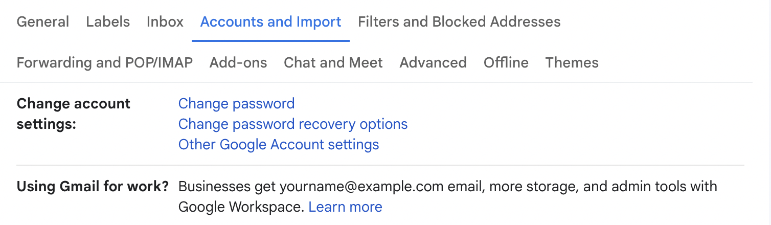This screenshot has height=225, width=771.
Task: Open the Offline settings tab
Action: point(506,63)
